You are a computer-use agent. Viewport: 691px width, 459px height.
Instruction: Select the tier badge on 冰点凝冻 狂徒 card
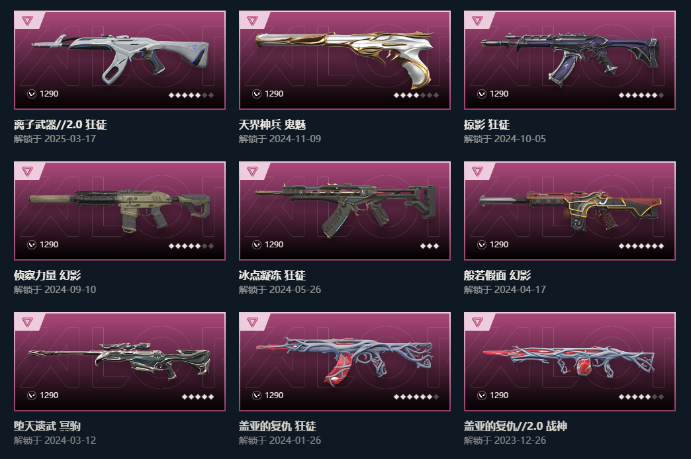[x=253, y=171]
